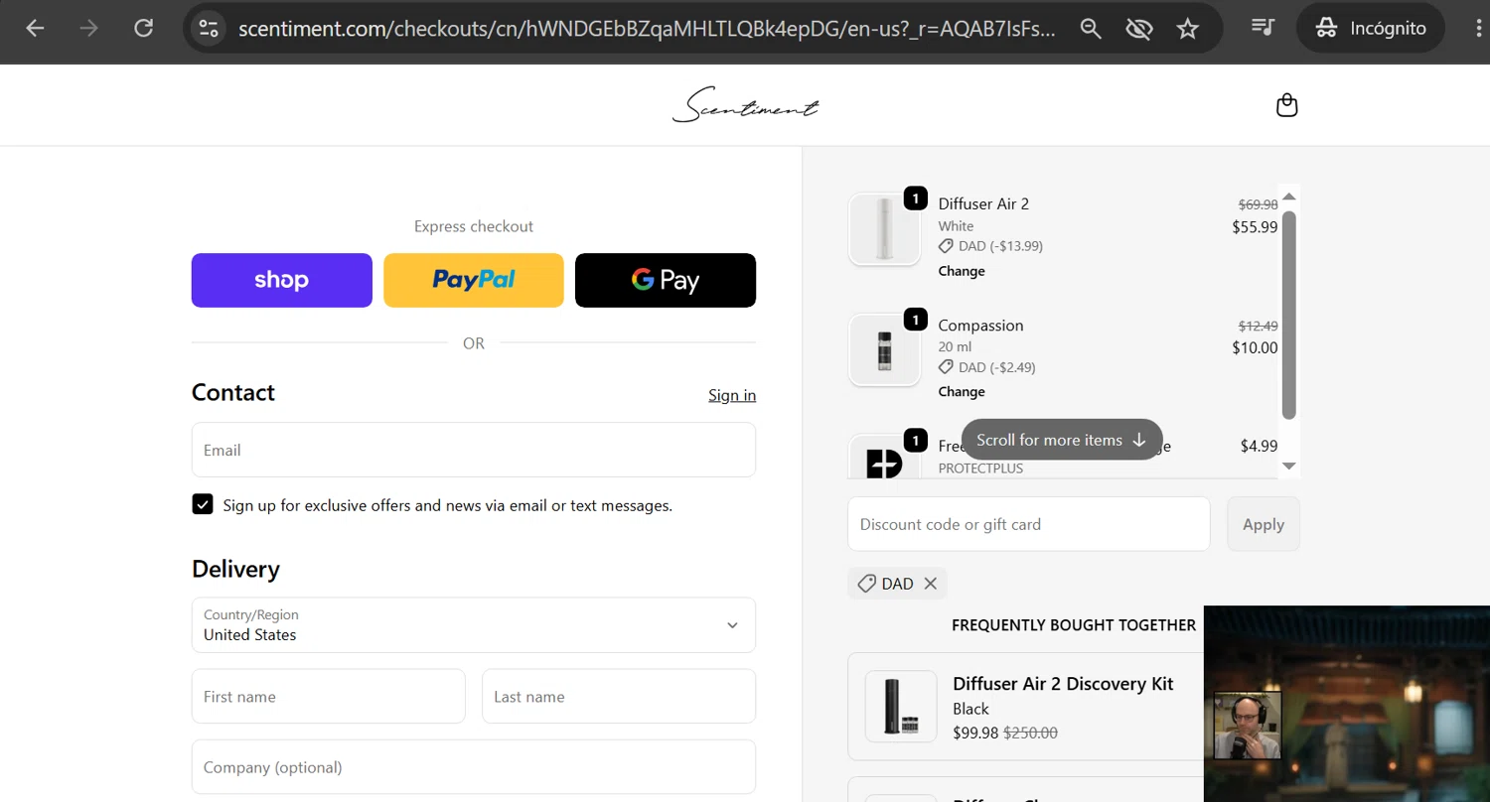Image resolution: width=1490 pixels, height=802 pixels.
Task: Click the order list scroll-up arrow
Action: 1288,197
